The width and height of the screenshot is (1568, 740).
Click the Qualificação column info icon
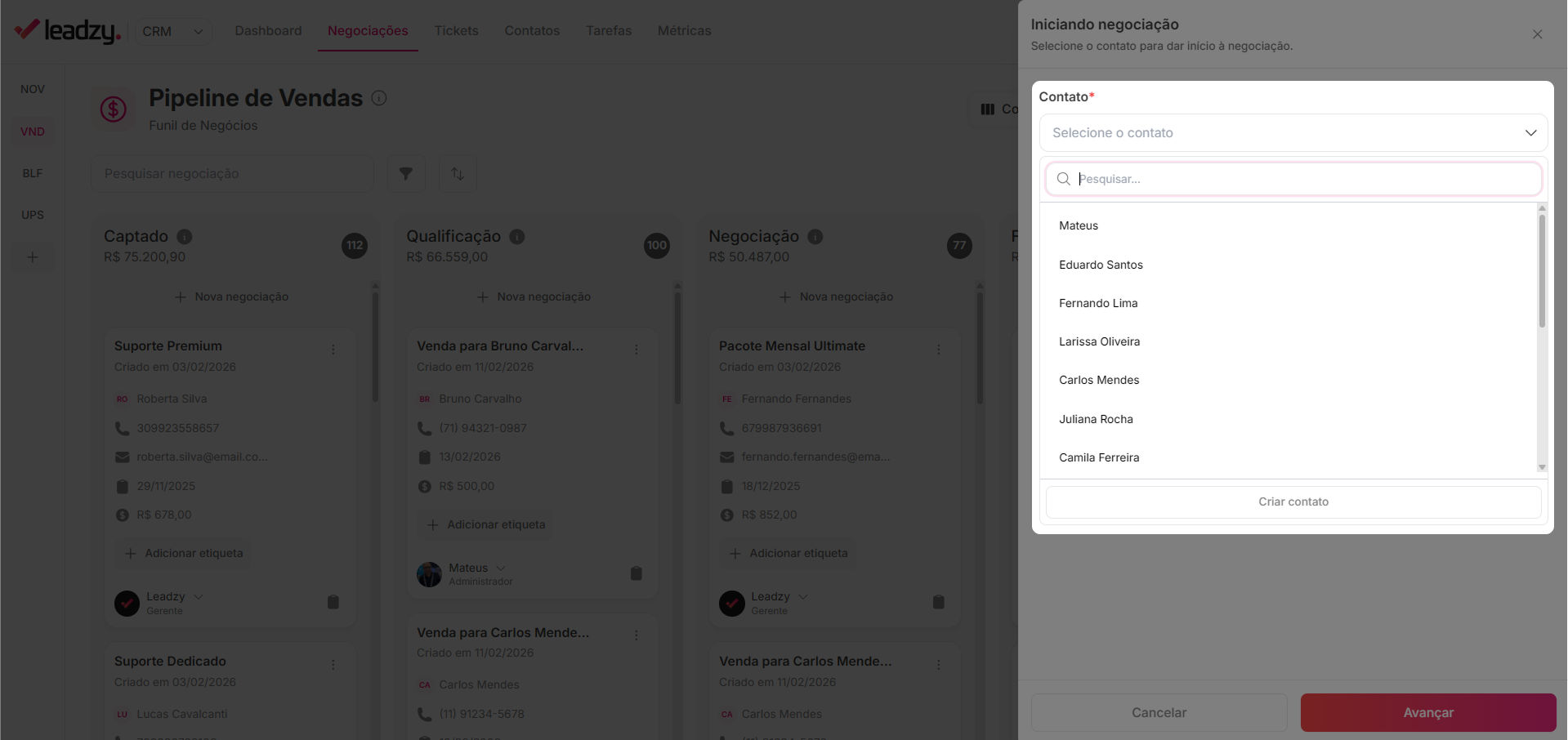coord(517,237)
